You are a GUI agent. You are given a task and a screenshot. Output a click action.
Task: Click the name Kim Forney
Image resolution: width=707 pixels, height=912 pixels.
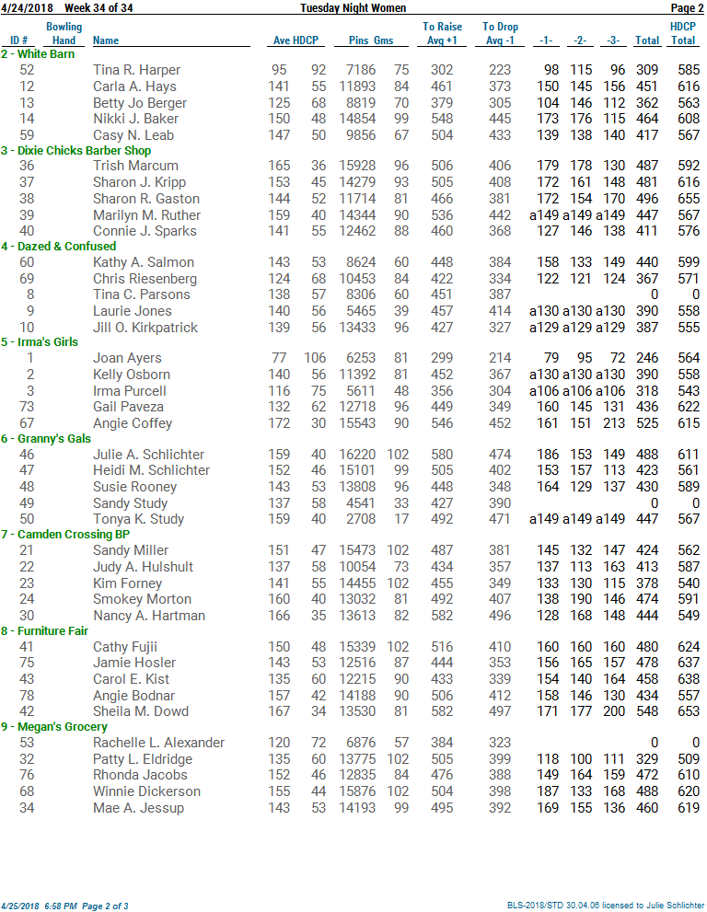(127, 583)
